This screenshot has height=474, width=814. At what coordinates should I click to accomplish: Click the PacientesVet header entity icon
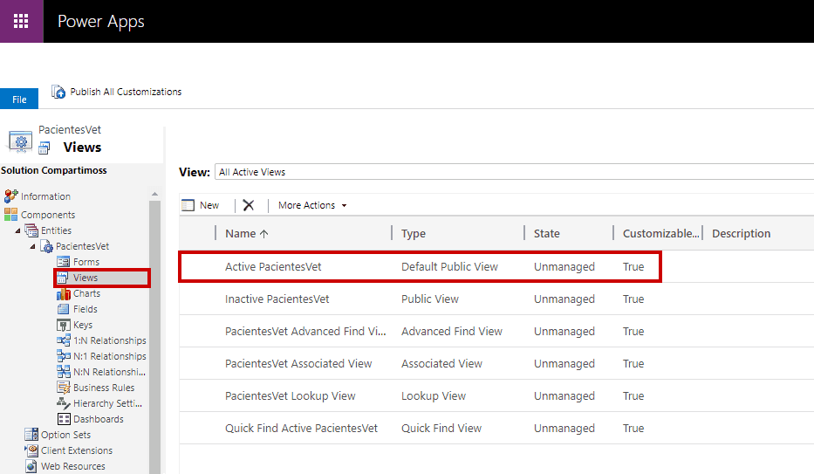(21, 141)
